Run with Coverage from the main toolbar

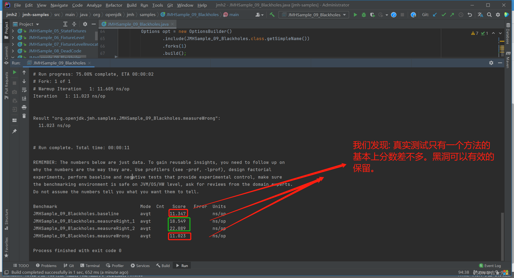click(372, 15)
